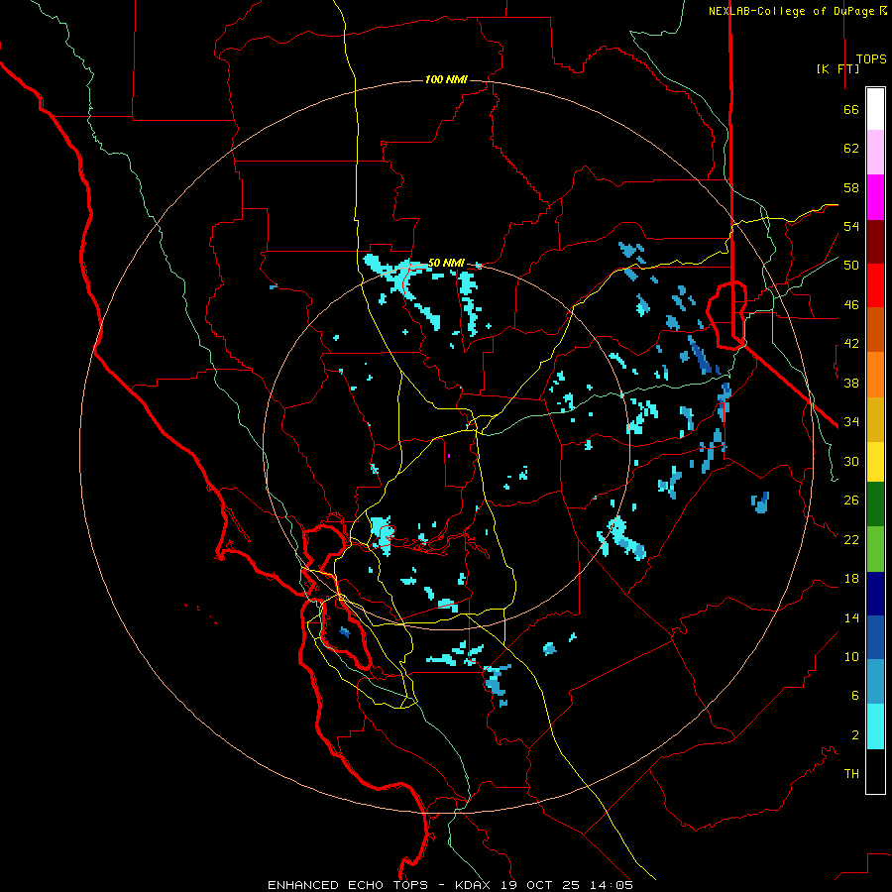Click the "34" legend value
This screenshot has width=892, height=892.
(851, 422)
